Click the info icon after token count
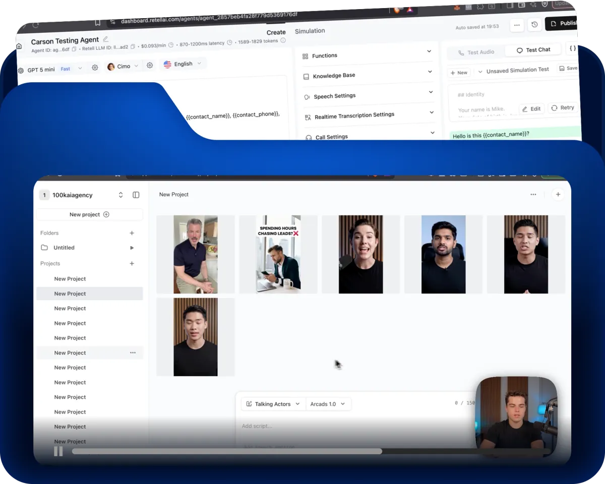The width and height of the screenshot is (605, 484). click(283, 40)
